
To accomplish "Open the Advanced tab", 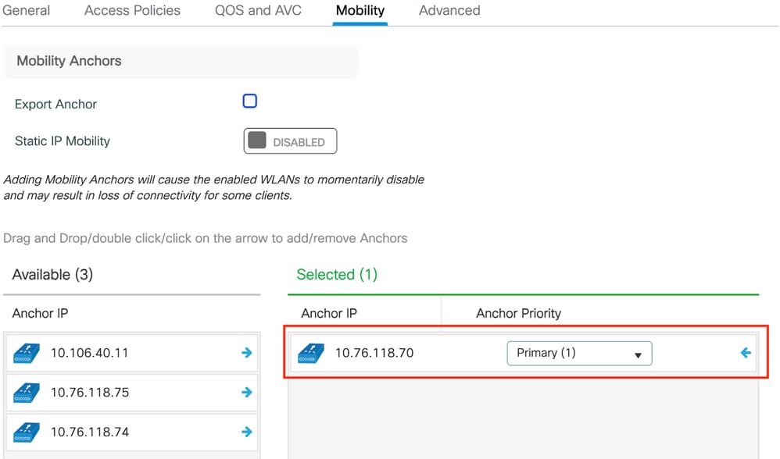I will 449,10.
